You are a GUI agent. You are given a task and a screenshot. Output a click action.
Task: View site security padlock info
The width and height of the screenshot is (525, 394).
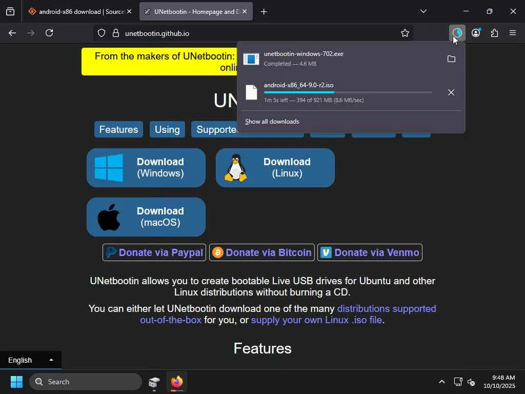[x=116, y=33]
